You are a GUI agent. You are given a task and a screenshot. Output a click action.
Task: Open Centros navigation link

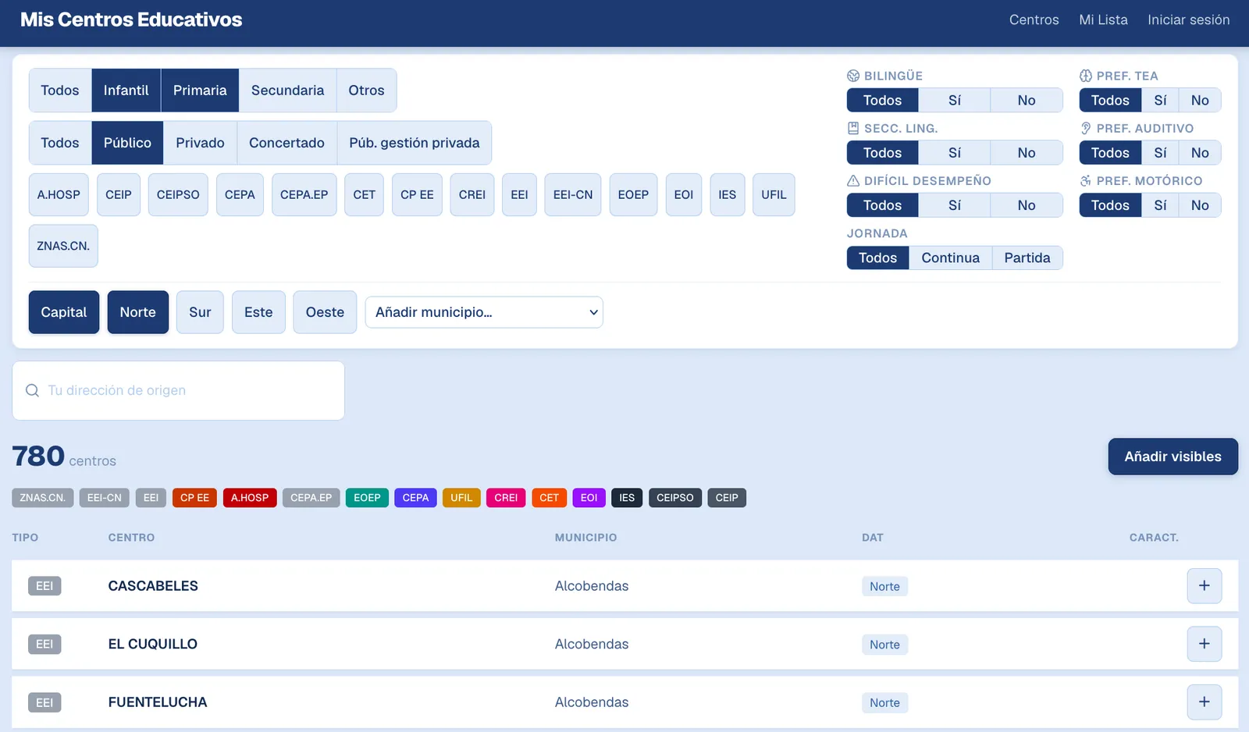1034,20
